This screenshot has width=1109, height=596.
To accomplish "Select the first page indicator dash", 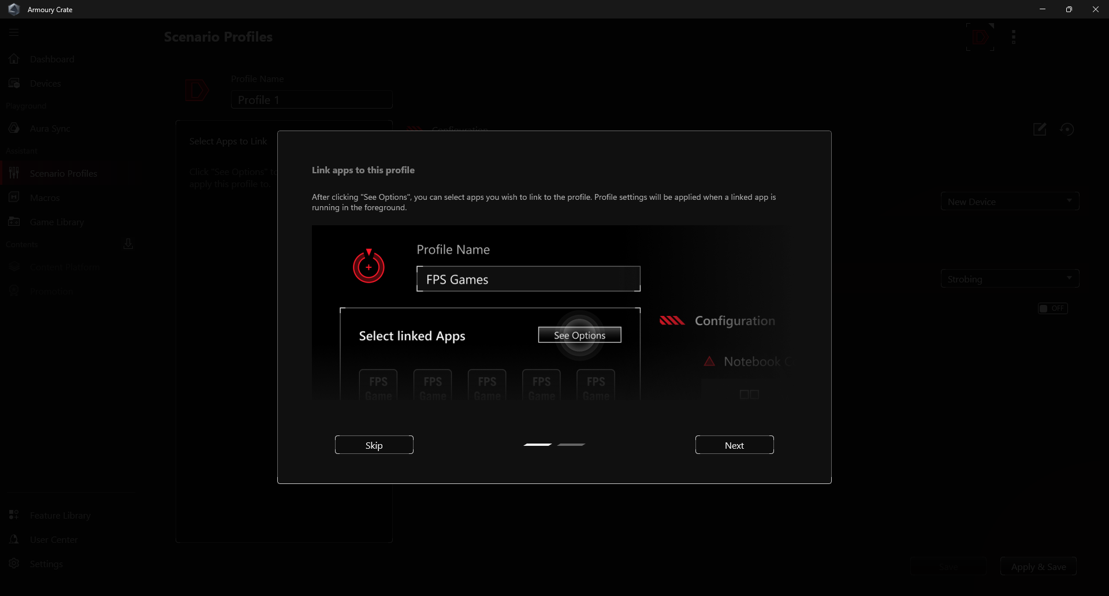I will click(538, 445).
